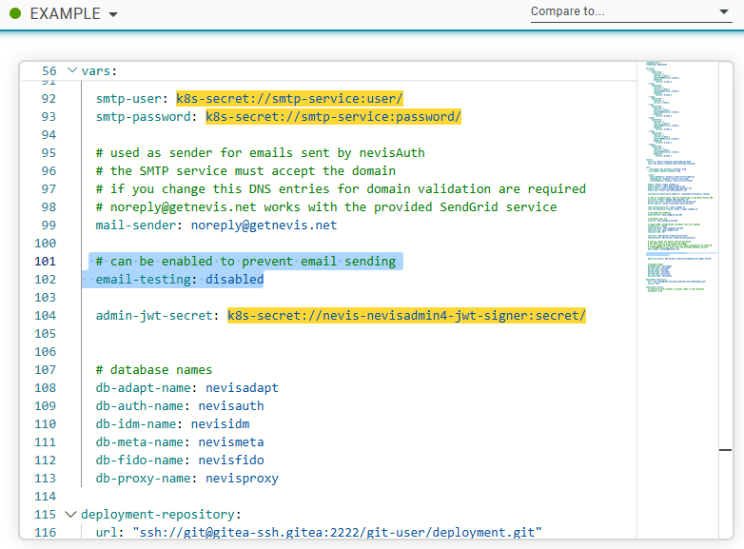Open the Compare to... dropdown
This screenshot has height=549, width=744.
click(631, 11)
